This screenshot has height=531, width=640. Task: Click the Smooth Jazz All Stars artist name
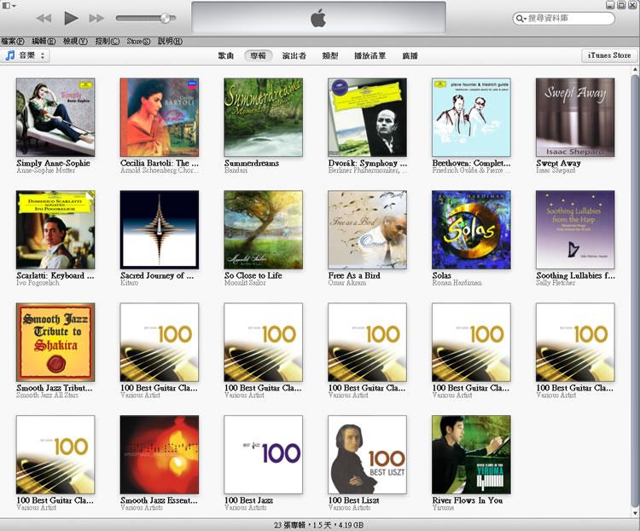coord(47,395)
